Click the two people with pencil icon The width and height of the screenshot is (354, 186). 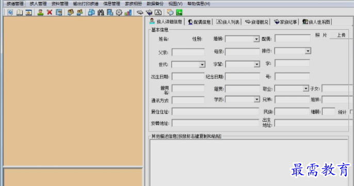[70, 12]
